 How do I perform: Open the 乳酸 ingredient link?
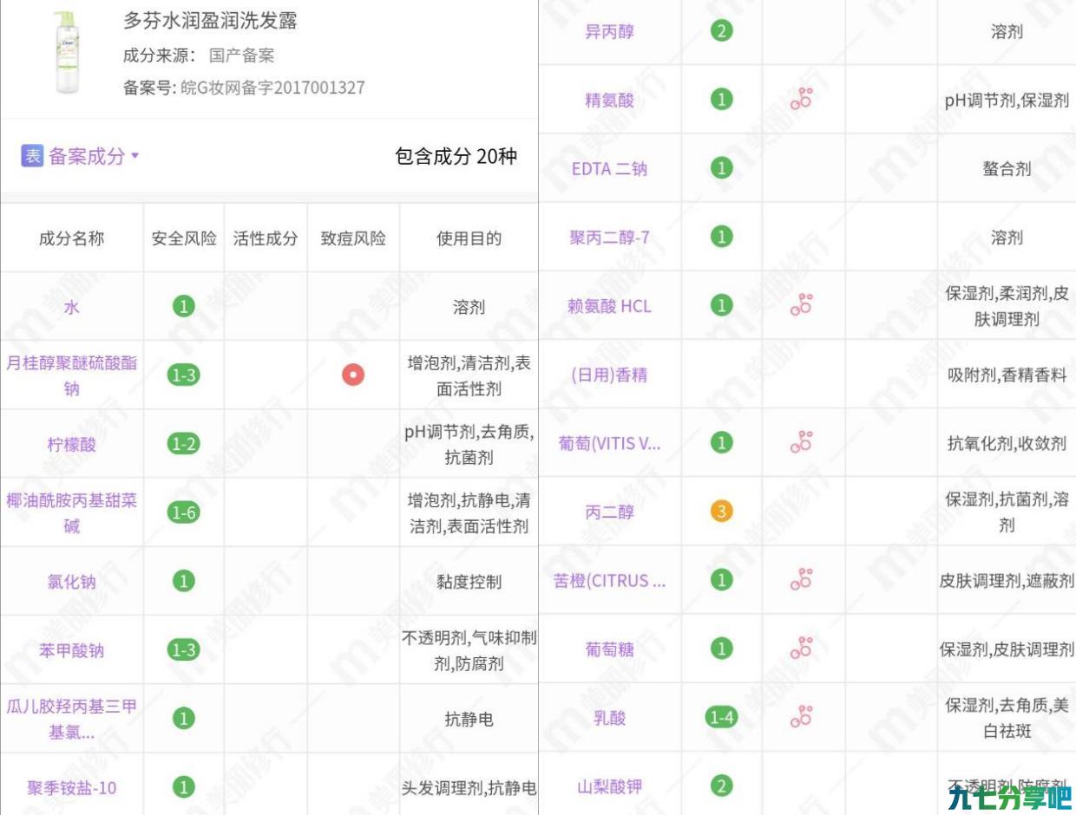coord(609,718)
